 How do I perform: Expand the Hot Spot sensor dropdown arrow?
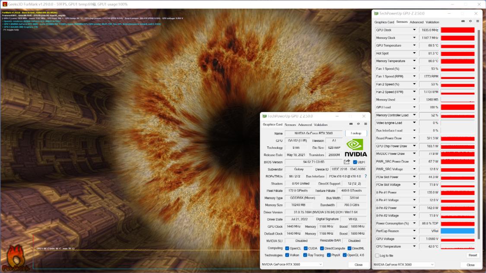click(x=414, y=53)
